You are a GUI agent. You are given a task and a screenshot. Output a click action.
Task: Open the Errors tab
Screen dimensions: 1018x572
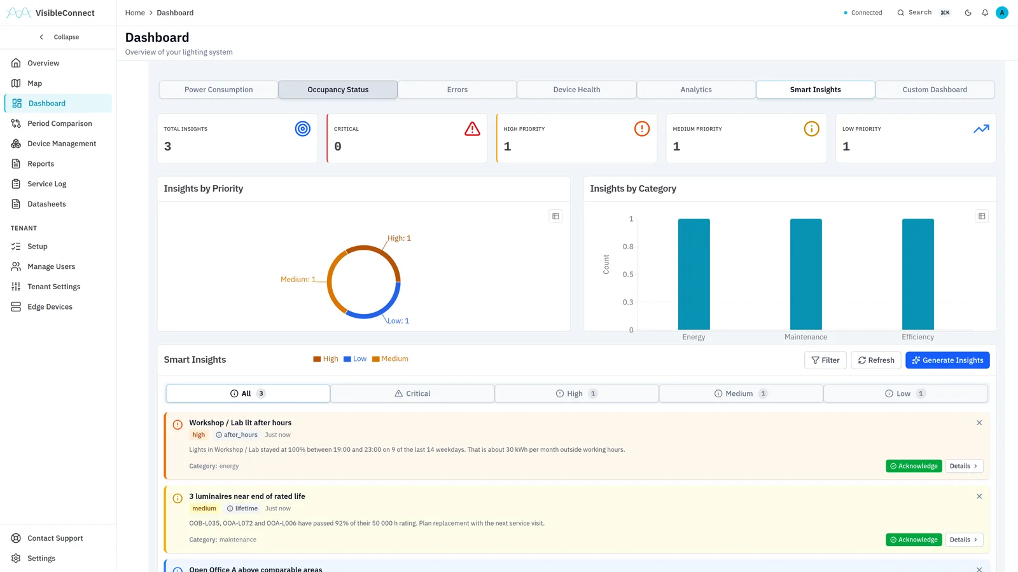pyautogui.click(x=457, y=90)
